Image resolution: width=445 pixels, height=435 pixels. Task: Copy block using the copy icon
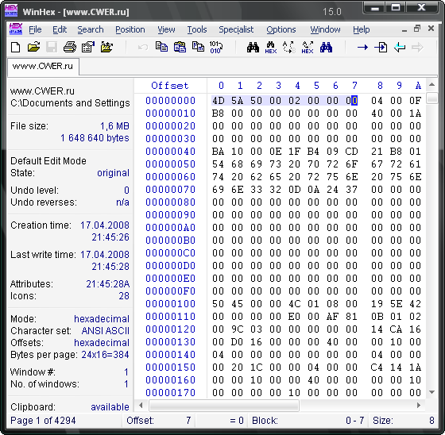tap(161, 47)
